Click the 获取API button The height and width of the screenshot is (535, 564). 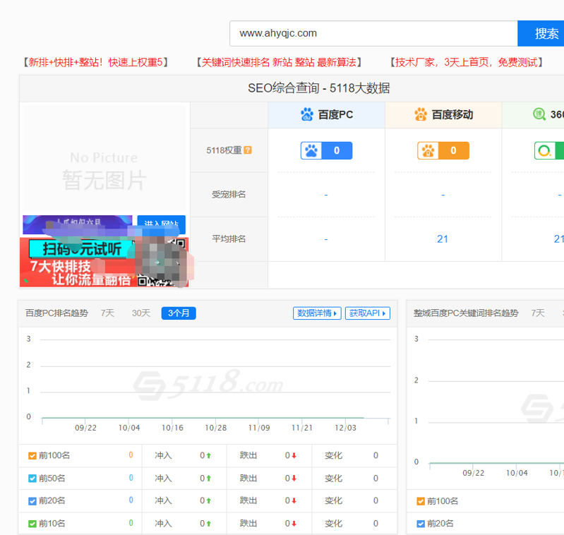[367, 313]
